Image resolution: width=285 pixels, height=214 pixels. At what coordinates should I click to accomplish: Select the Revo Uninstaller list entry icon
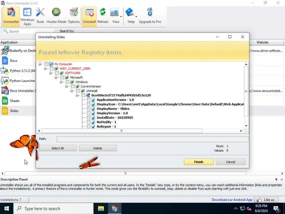click(5, 91)
